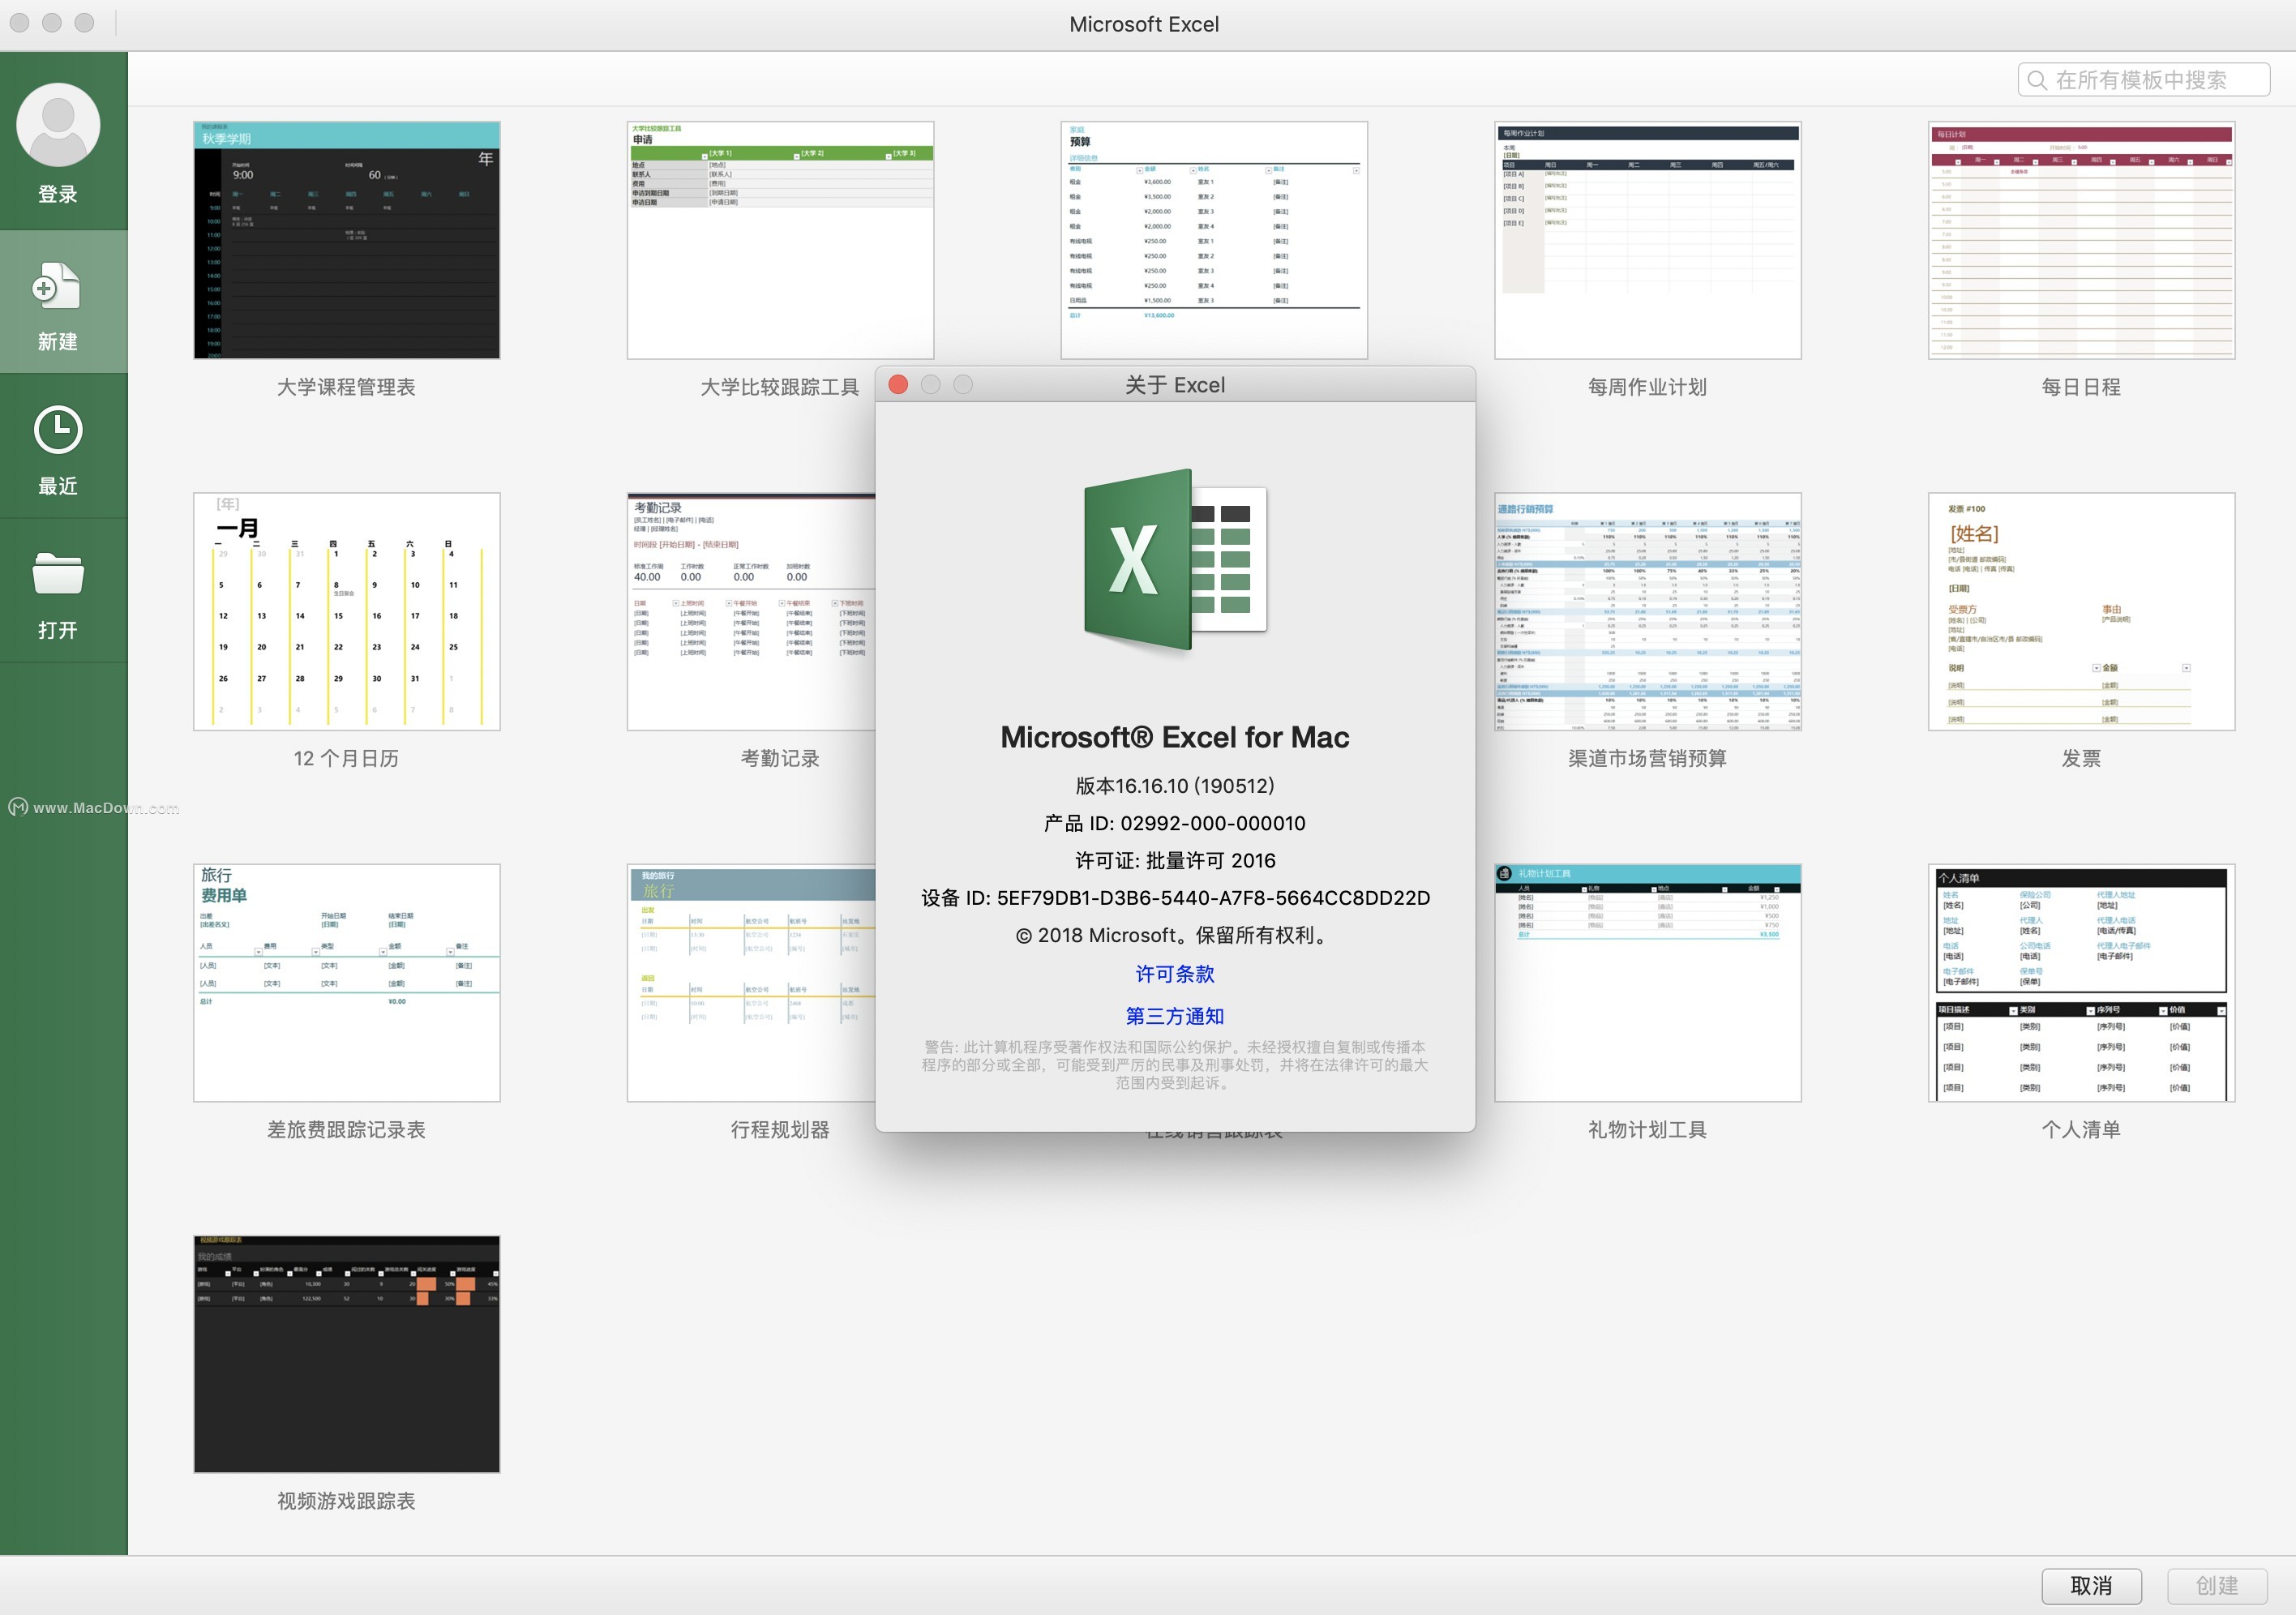Click the 12 个月日历 caption label
The image size is (2296, 1615).
347,758
